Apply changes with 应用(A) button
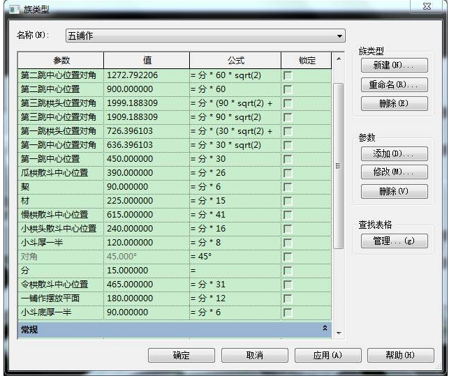 coord(328,356)
